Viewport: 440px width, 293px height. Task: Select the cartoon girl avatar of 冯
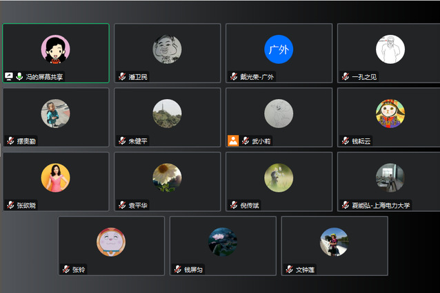point(56,50)
